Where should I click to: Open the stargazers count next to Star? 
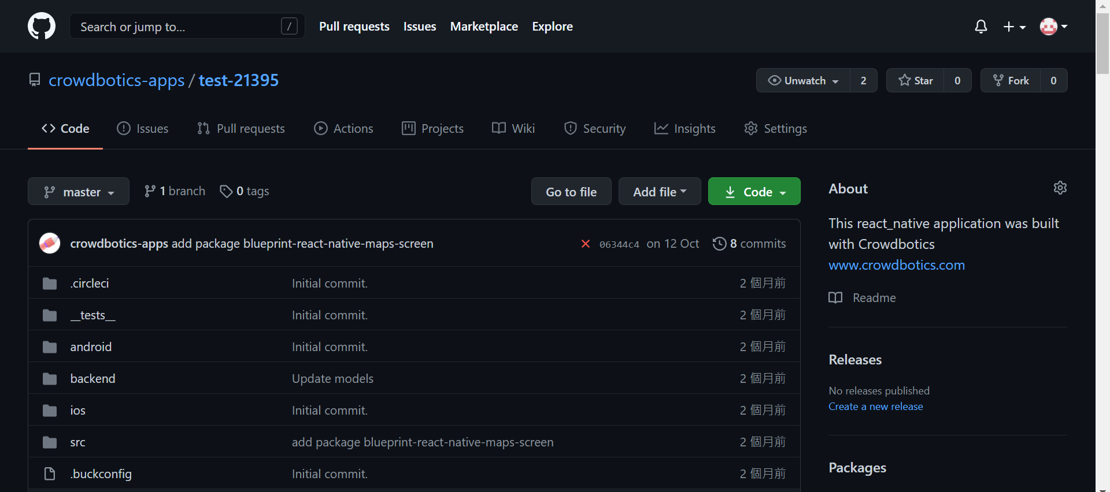(x=957, y=80)
